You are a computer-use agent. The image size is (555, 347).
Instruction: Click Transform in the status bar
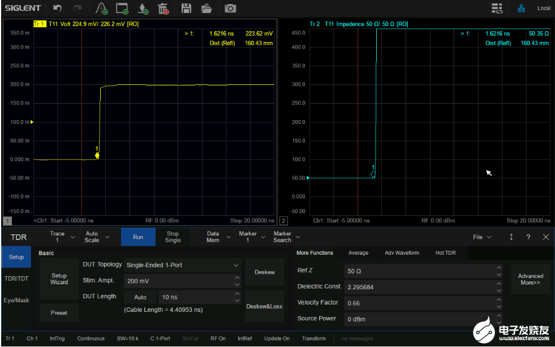click(x=313, y=339)
